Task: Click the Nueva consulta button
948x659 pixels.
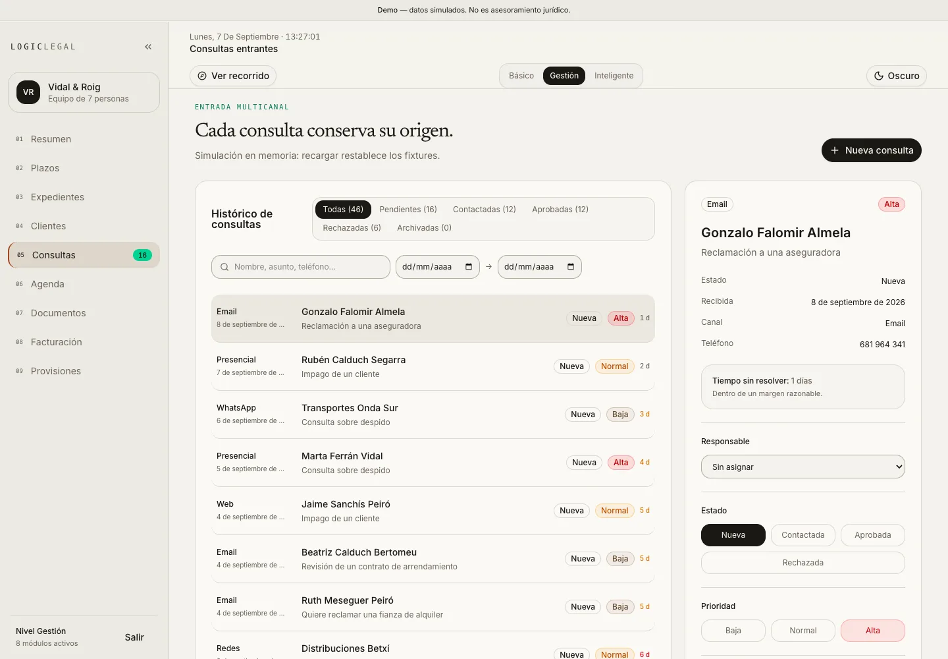Action: (872, 150)
